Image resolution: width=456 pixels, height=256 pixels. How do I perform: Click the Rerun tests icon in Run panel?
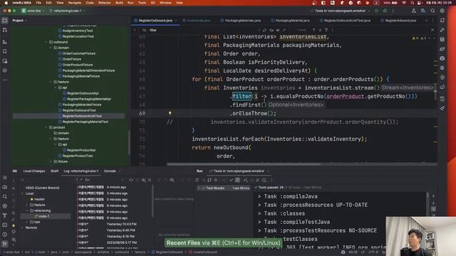tap(197, 180)
